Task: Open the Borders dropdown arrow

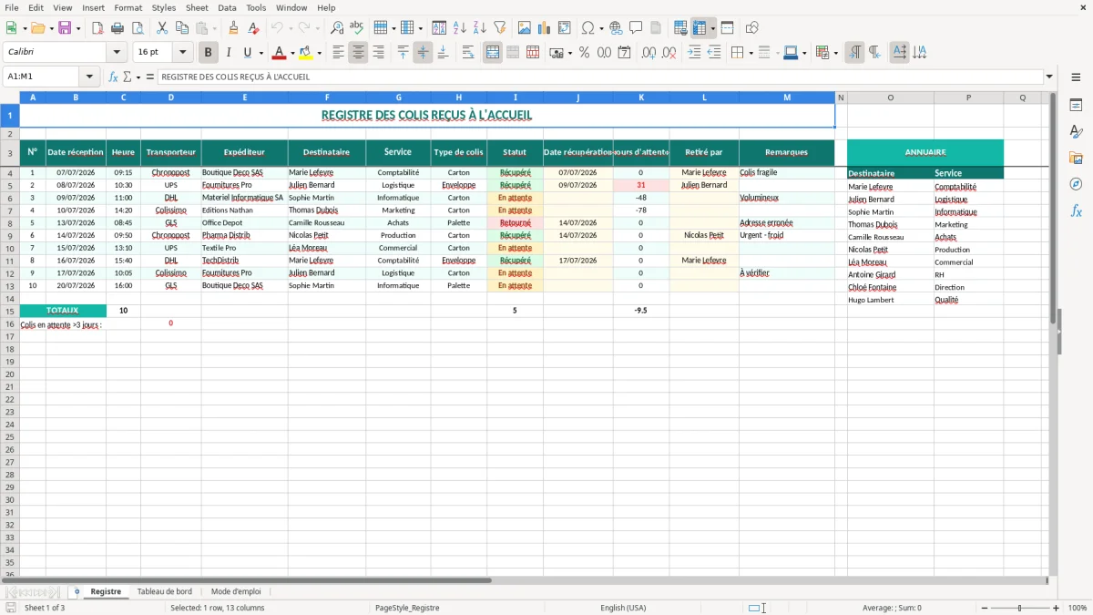Action: (x=752, y=53)
